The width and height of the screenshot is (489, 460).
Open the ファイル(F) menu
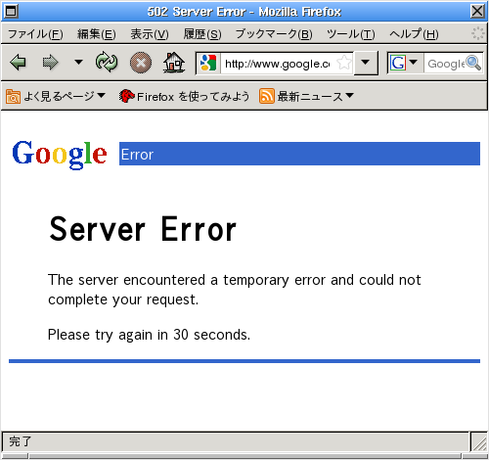tap(35, 34)
